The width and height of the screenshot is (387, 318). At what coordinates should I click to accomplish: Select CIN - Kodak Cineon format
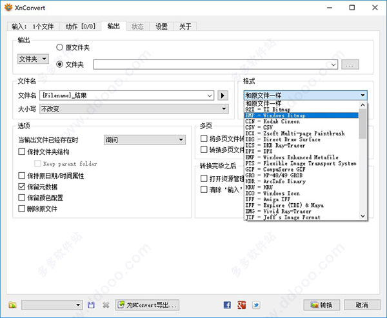(x=301, y=121)
